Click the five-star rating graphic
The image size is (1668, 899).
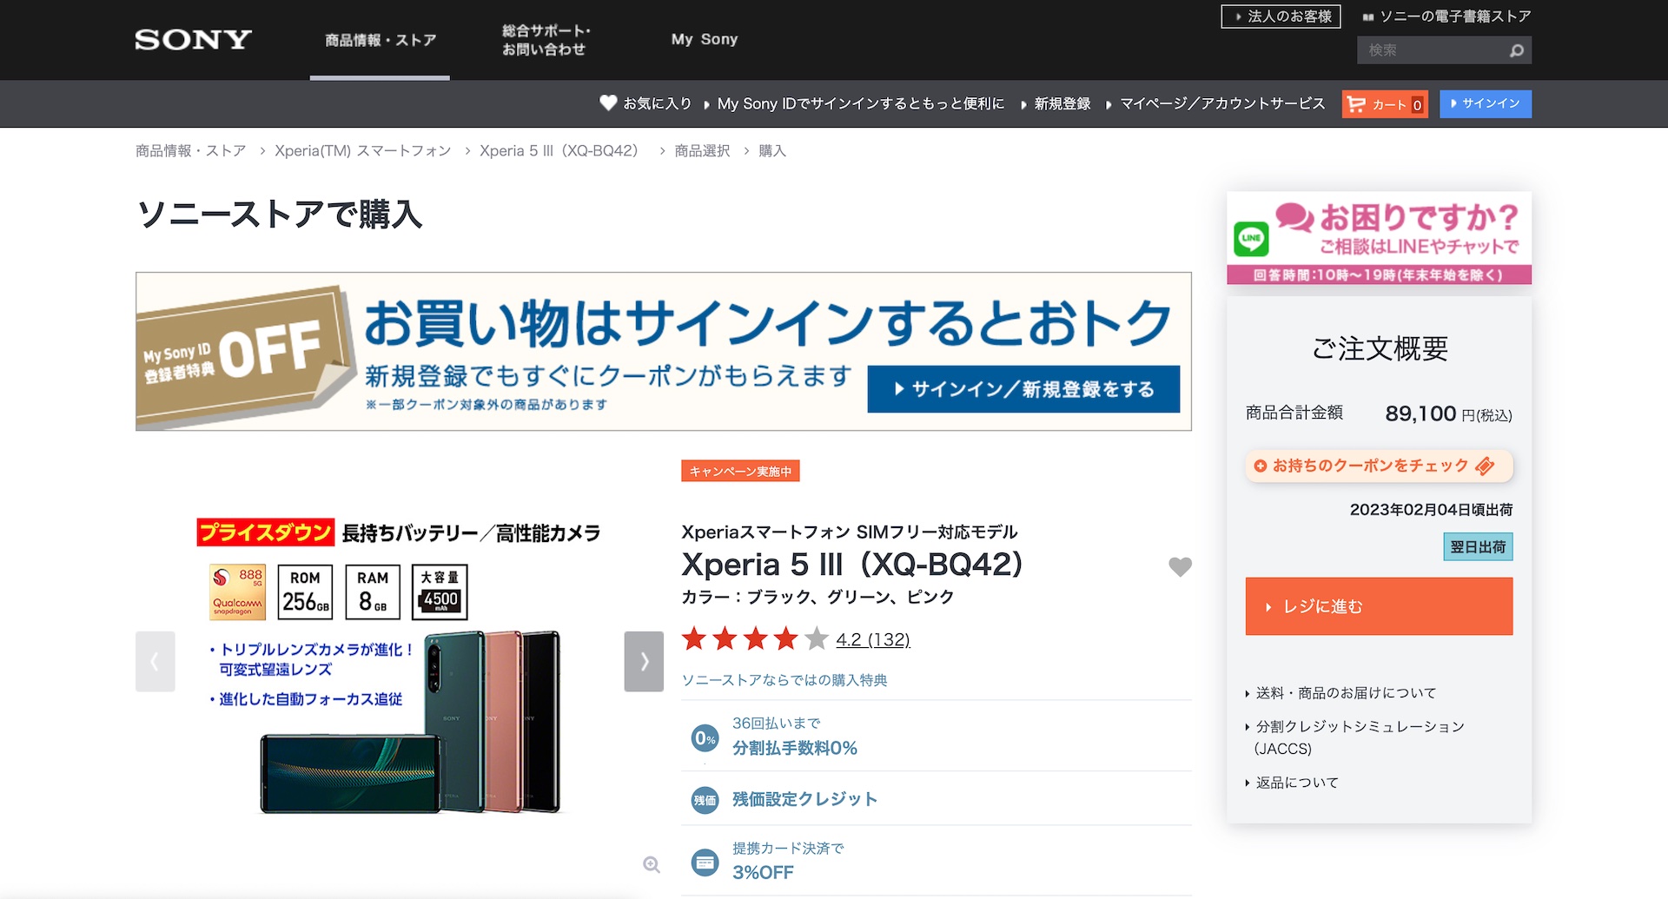tap(755, 639)
